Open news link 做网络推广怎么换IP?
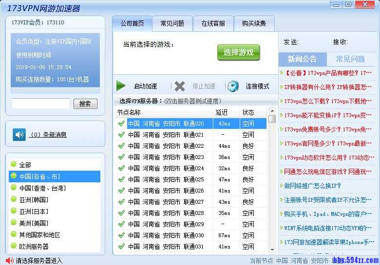This screenshot has height=265, width=380. [x=312, y=186]
